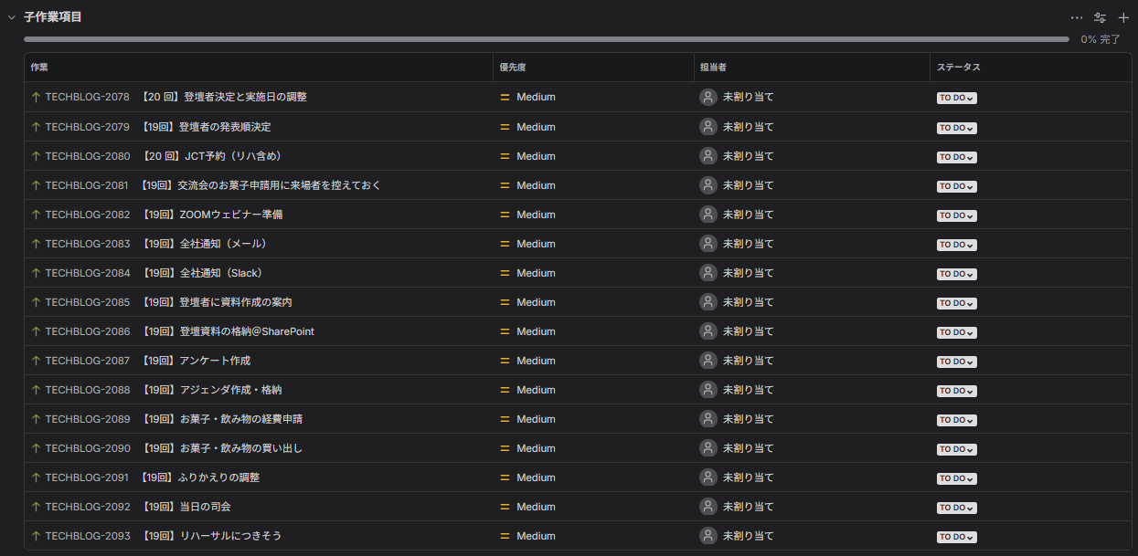Click the 0% completion progress bar
This screenshot has width=1138, height=556.
click(546, 39)
